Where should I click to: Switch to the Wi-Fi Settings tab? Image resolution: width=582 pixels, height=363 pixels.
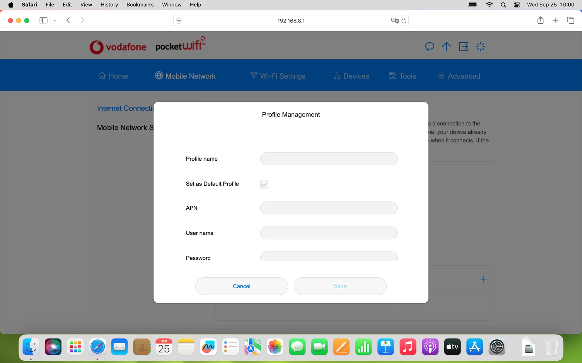tap(277, 76)
